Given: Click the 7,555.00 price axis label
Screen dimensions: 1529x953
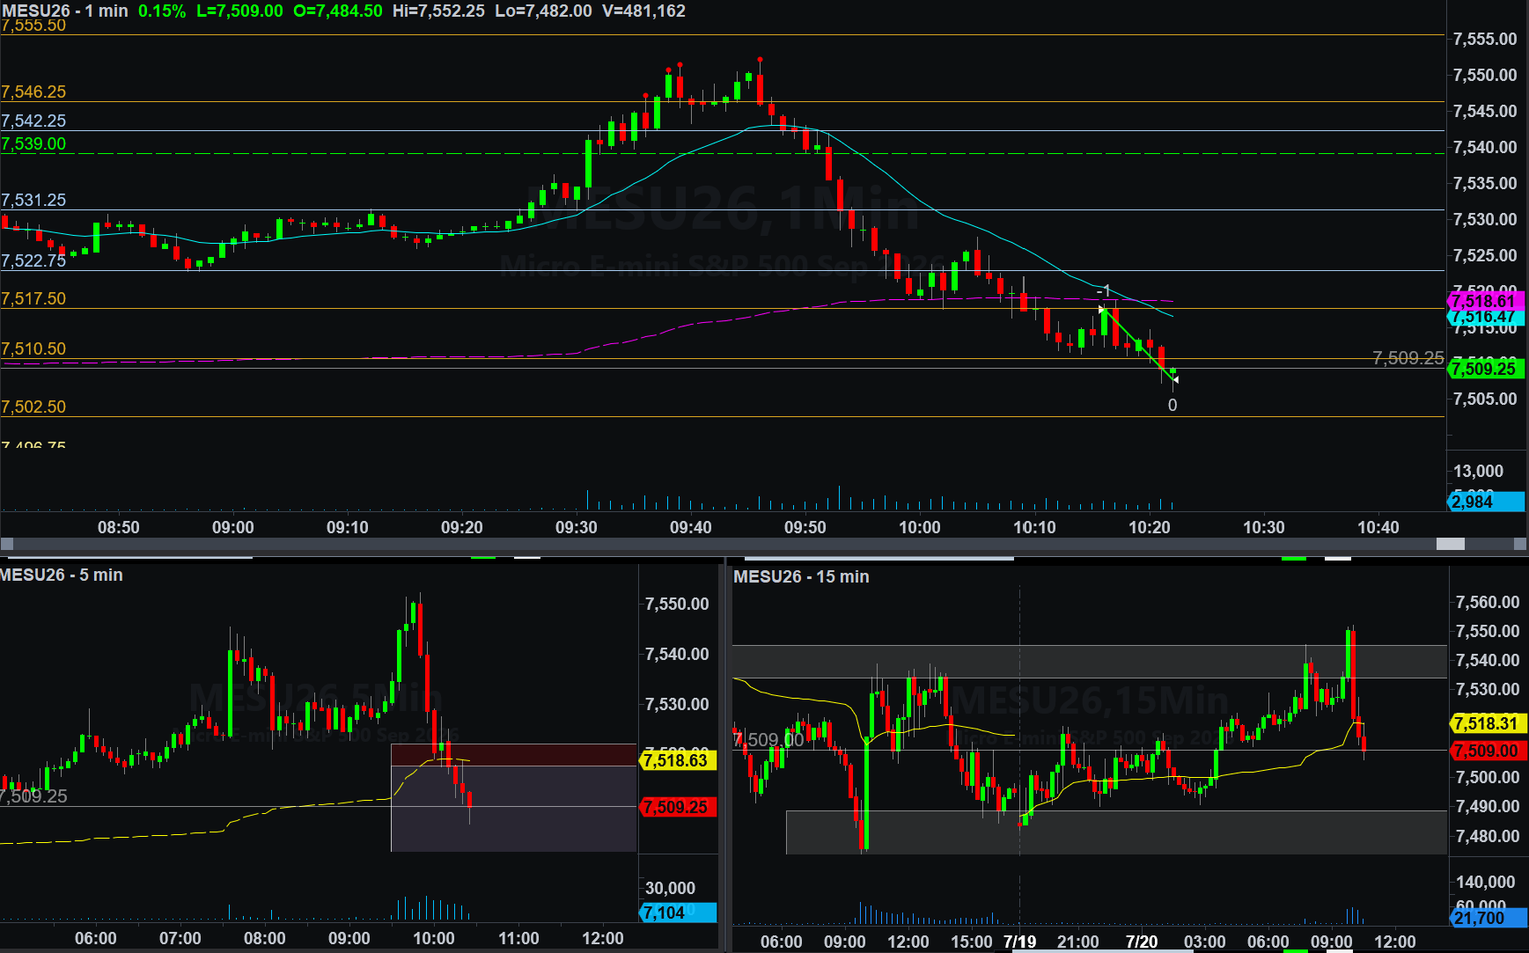Looking at the screenshot, I should (1485, 39).
